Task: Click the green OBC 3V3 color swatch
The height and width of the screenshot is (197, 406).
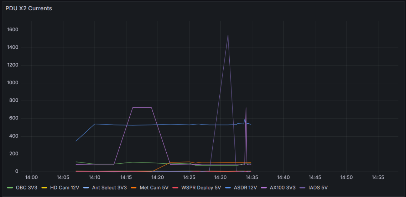Action: 10,188
